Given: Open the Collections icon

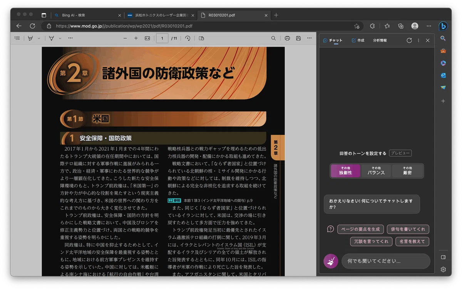Looking at the screenshot, I should coord(401,26).
